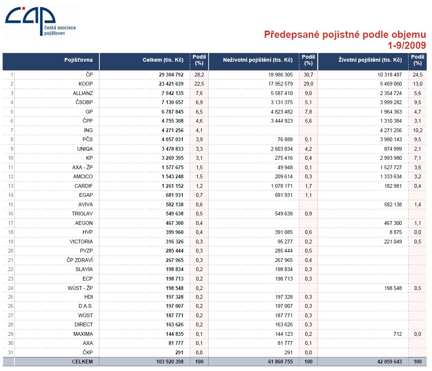This screenshot has width=432, height=371.
Task: Select the ING insurer name
Action: 88,130
